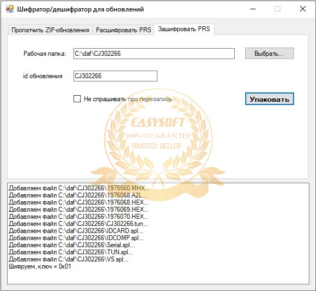The image size is (316, 291).
Task: Enable the Не спрашивать про перезапись checkbox
Action: tap(77, 99)
